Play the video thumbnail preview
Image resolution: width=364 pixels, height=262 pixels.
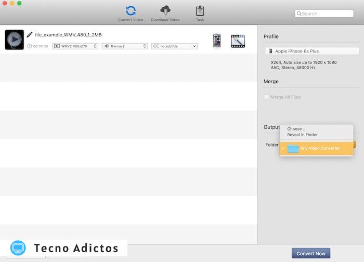click(15, 40)
